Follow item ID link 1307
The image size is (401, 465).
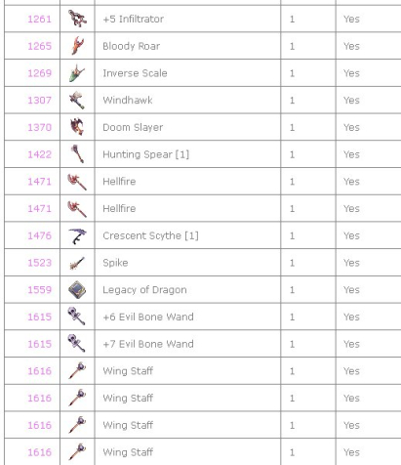[39, 100]
